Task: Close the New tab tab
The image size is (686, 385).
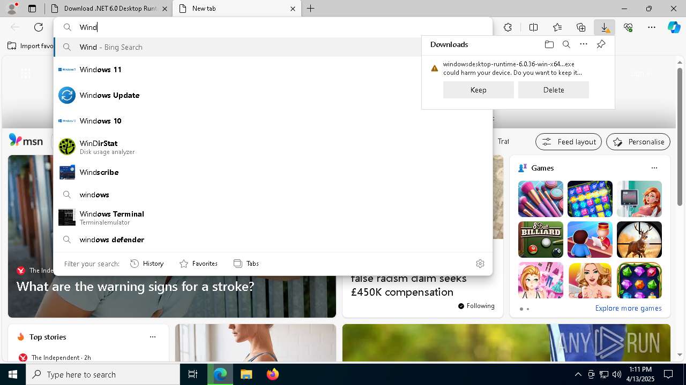Action: tap(293, 9)
